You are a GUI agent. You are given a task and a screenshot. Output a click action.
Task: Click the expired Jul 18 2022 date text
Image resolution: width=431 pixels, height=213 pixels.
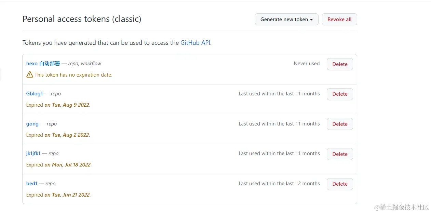[x=68, y=165]
